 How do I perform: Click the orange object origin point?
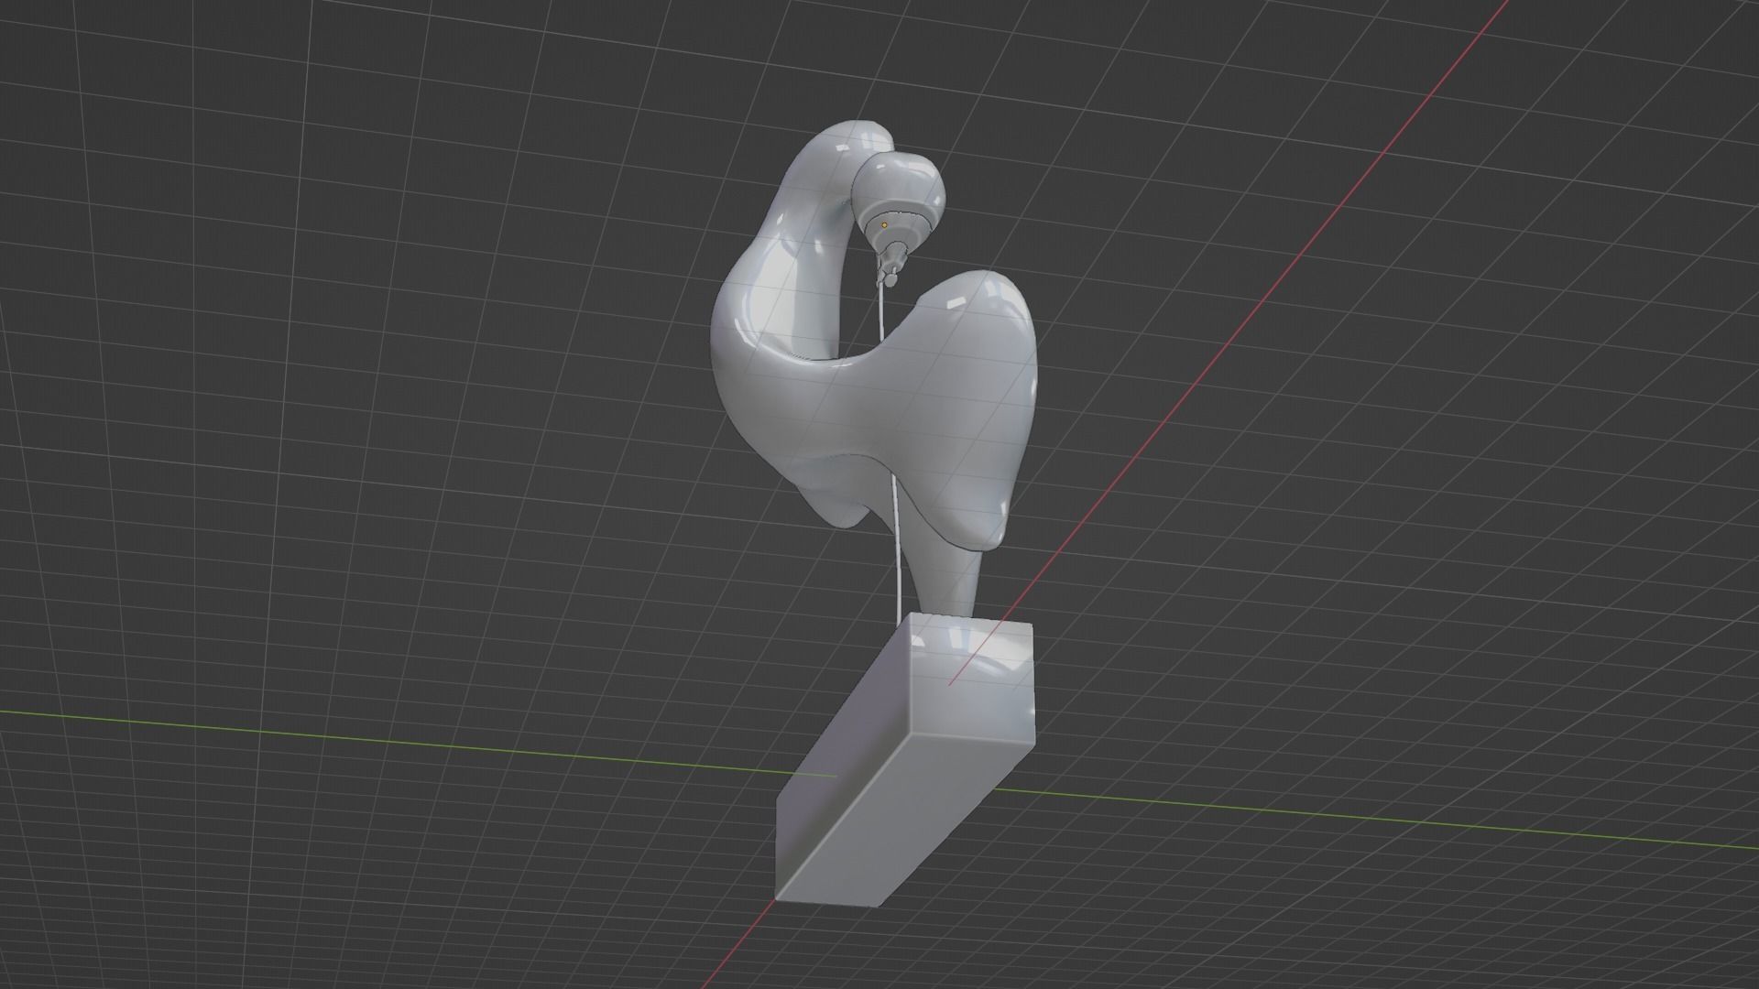coord(884,223)
